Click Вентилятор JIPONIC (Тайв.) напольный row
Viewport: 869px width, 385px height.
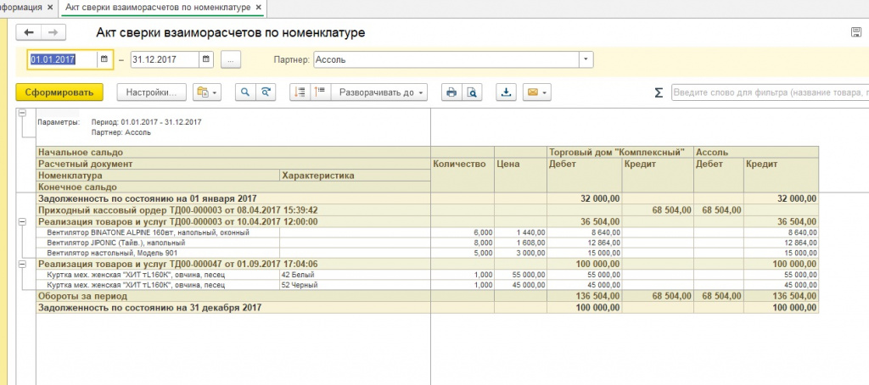coord(427,243)
